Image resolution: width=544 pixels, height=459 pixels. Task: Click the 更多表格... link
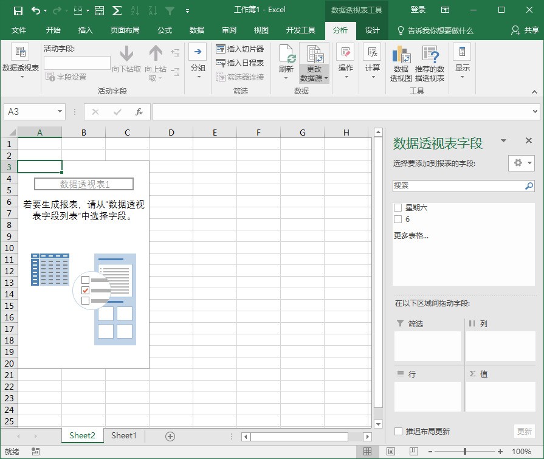(x=411, y=236)
